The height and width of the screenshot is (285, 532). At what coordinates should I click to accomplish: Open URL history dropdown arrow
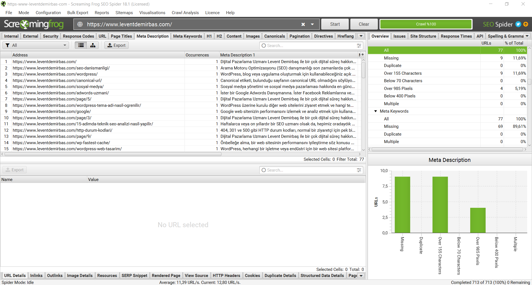click(x=312, y=24)
